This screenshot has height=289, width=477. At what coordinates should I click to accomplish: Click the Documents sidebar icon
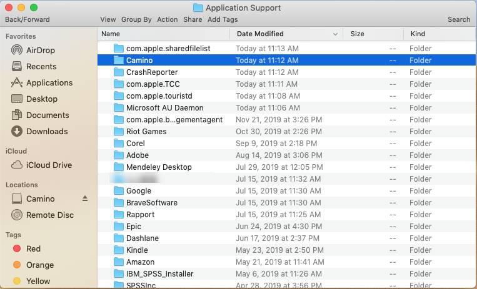[x=17, y=115]
